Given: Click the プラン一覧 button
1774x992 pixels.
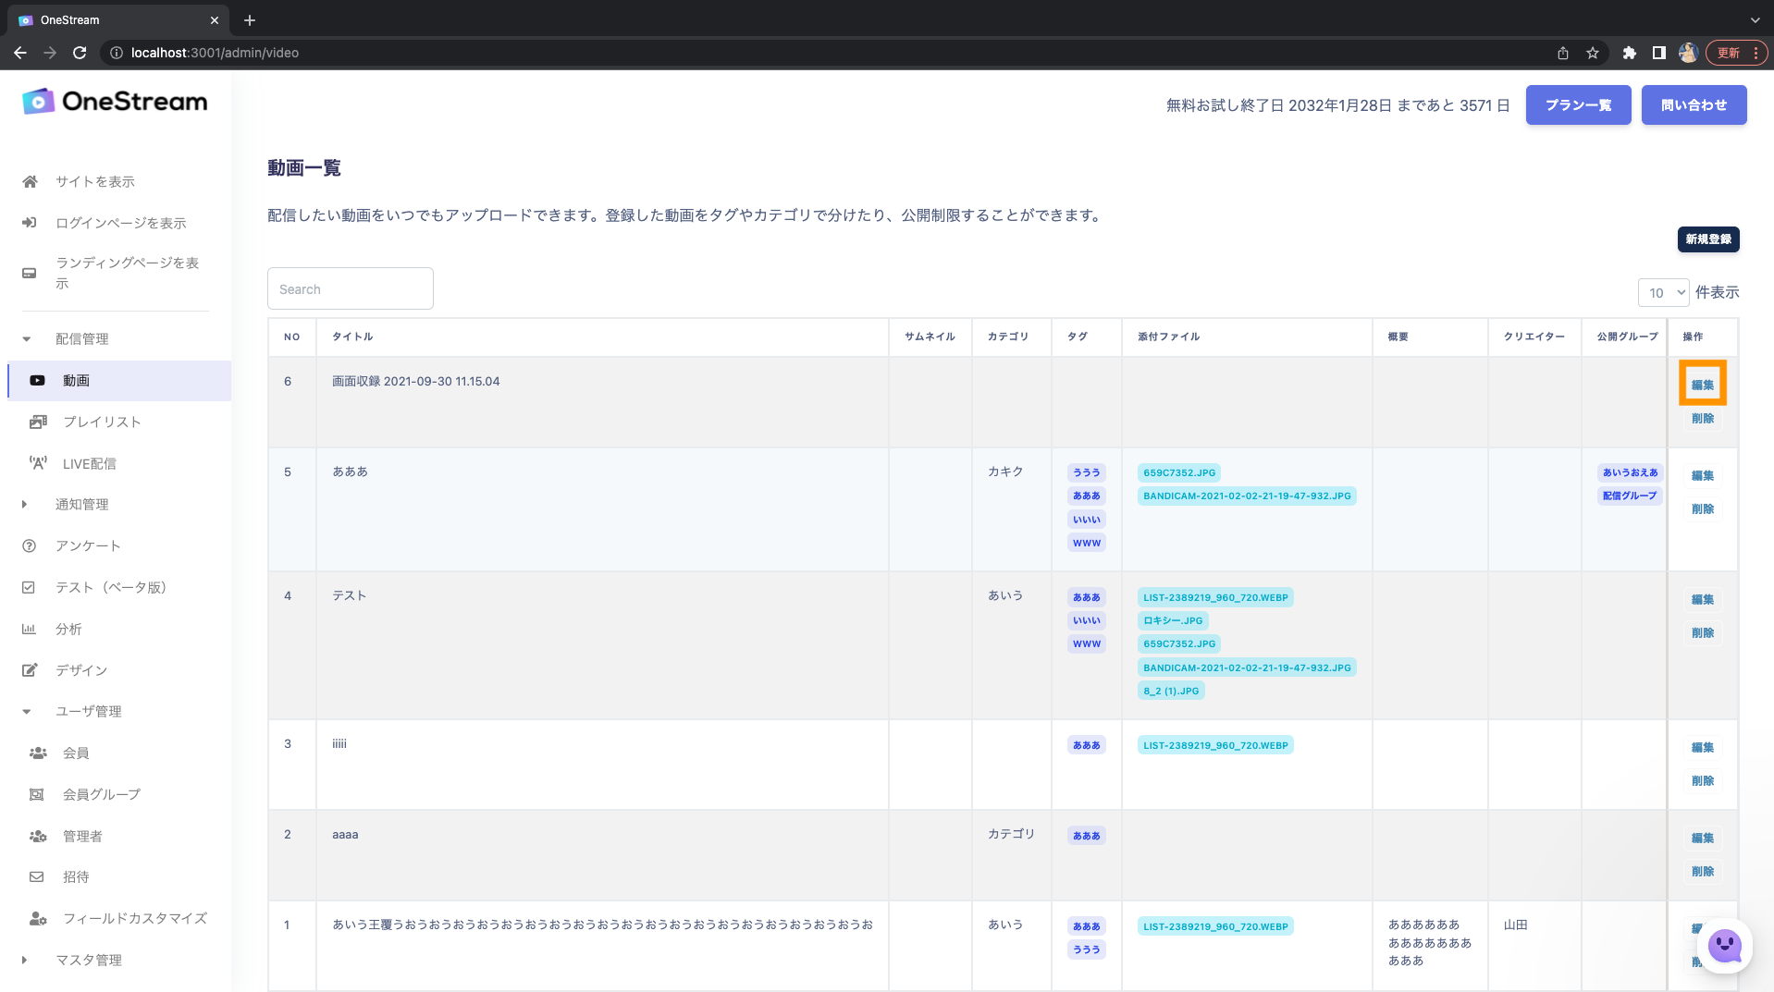Looking at the screenshot, I should 1578,105.
